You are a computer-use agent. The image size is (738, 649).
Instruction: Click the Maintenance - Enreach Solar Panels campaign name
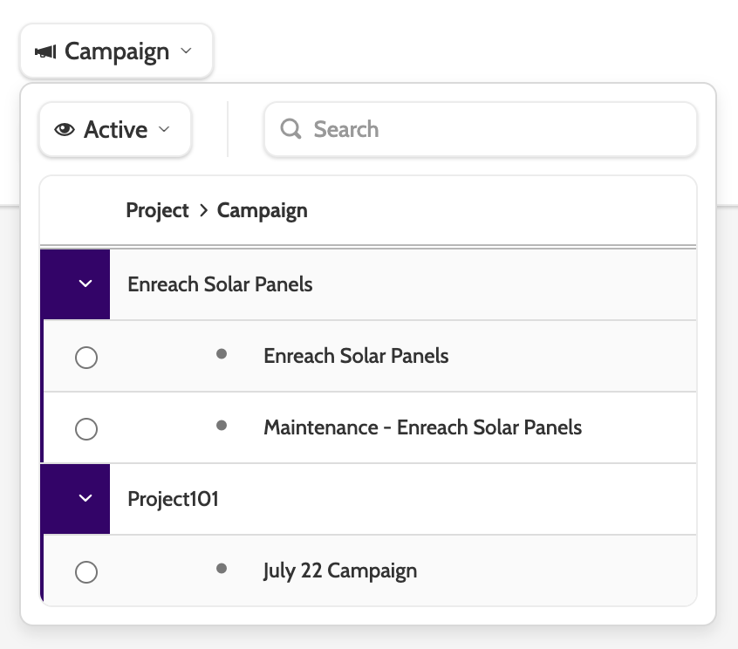tap(422, 427)
